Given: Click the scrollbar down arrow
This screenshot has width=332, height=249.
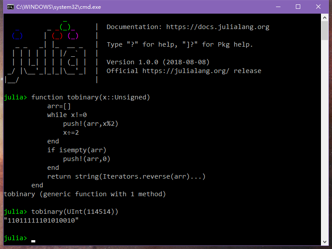Looking at the screenshot, I should [325, 242].
